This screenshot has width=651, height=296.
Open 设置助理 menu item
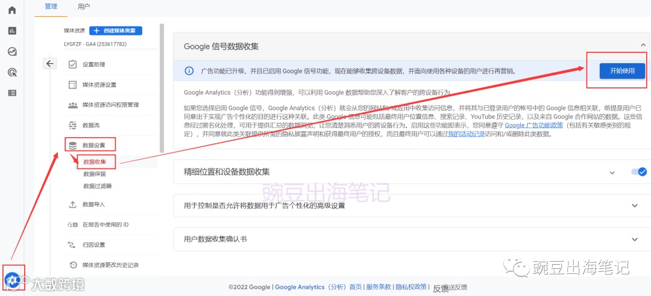[x=93, y=64]
